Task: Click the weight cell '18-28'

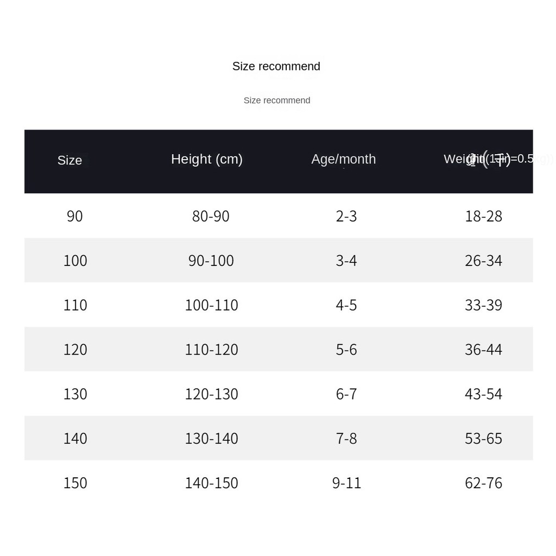Action: point(484,216)
